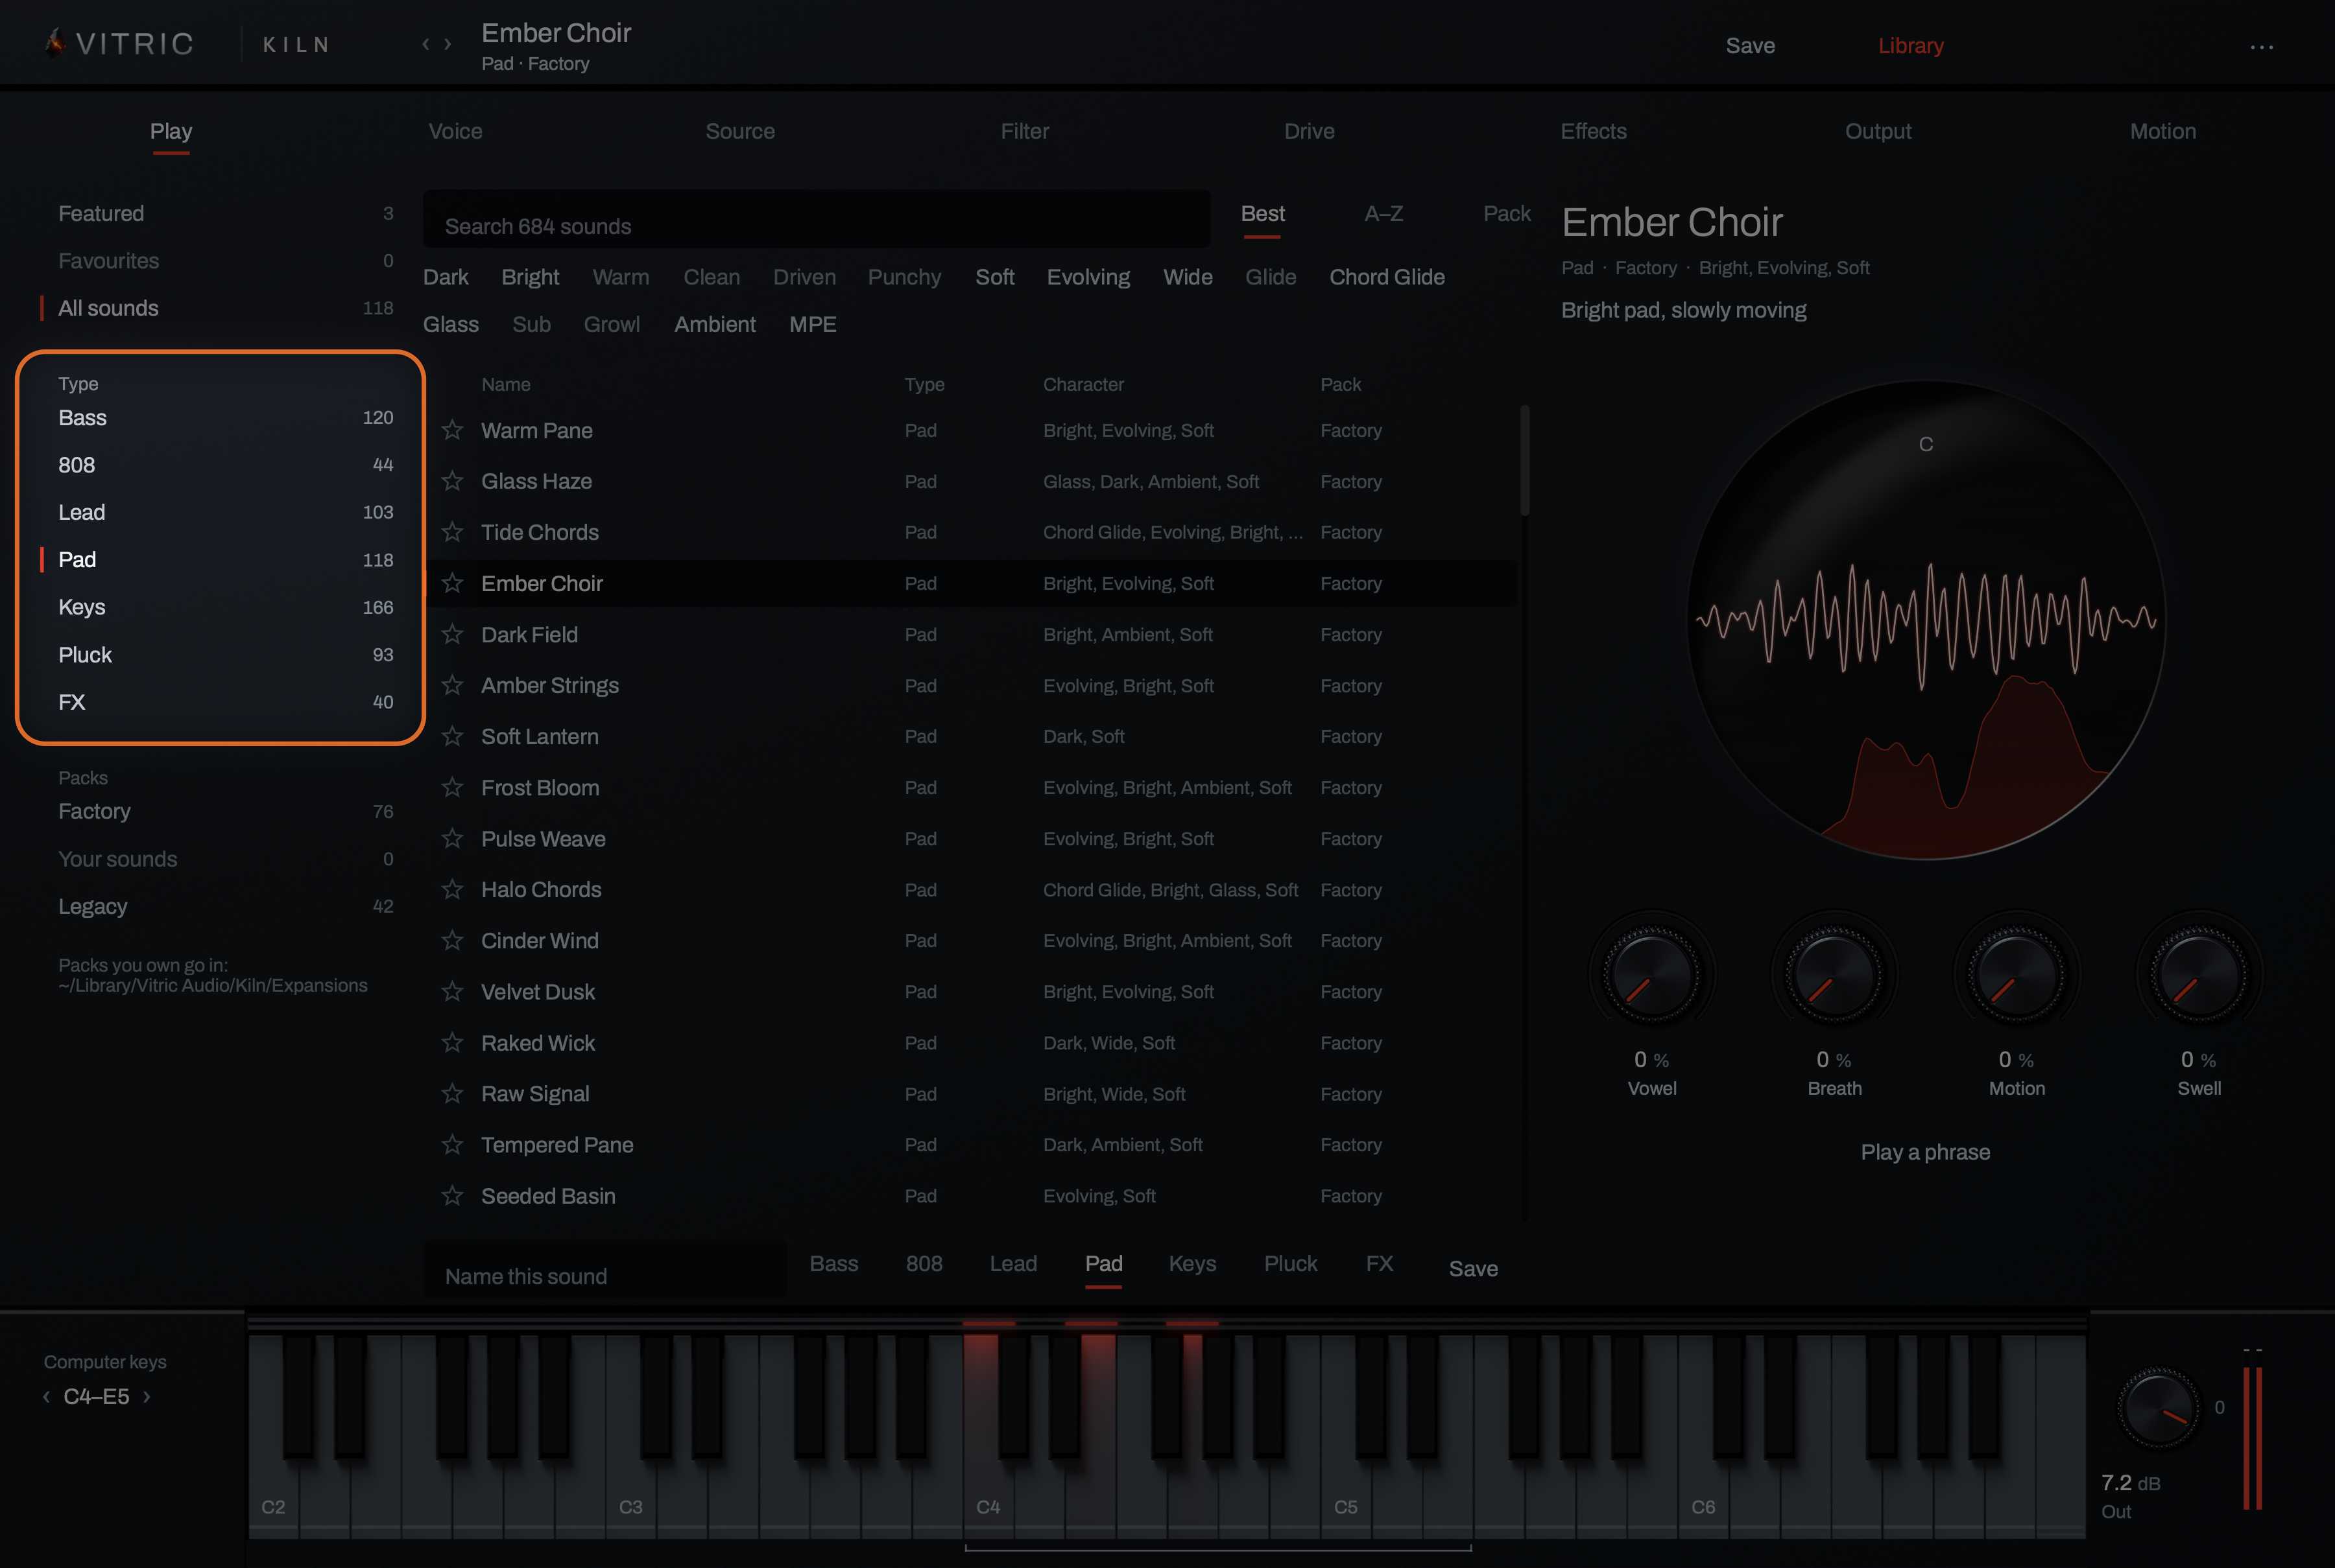This screenshot has height=1568, width=2335.
Task: Enable the Evolving filter tag
Action: 1088,277
